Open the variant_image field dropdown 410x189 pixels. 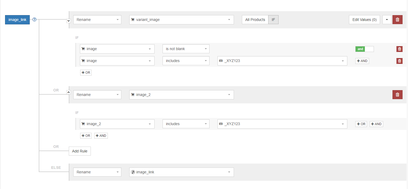click(181, 20)
